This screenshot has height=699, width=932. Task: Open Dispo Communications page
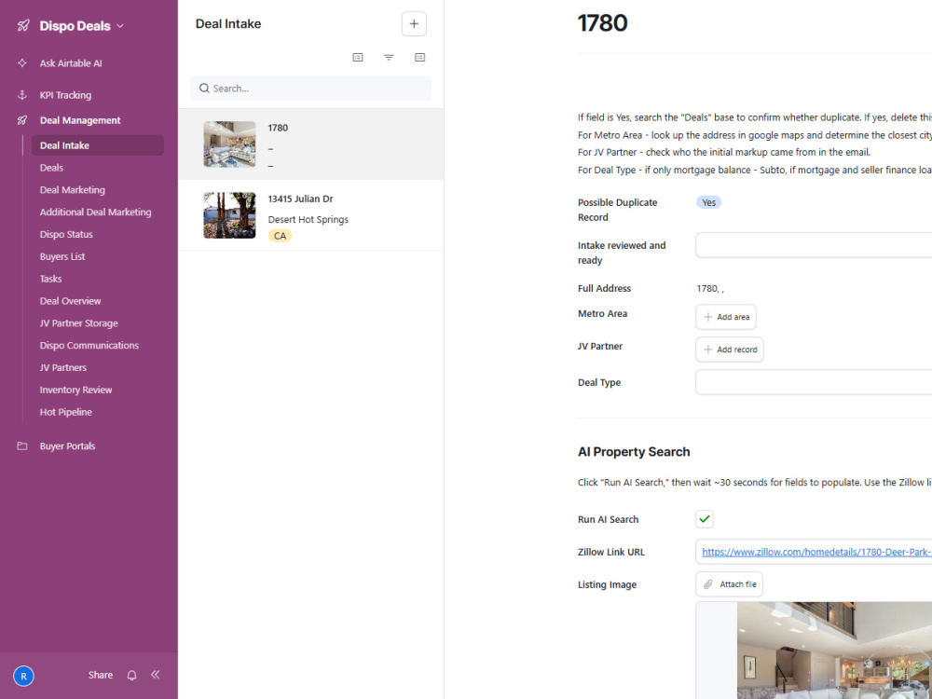click(89, 346)
